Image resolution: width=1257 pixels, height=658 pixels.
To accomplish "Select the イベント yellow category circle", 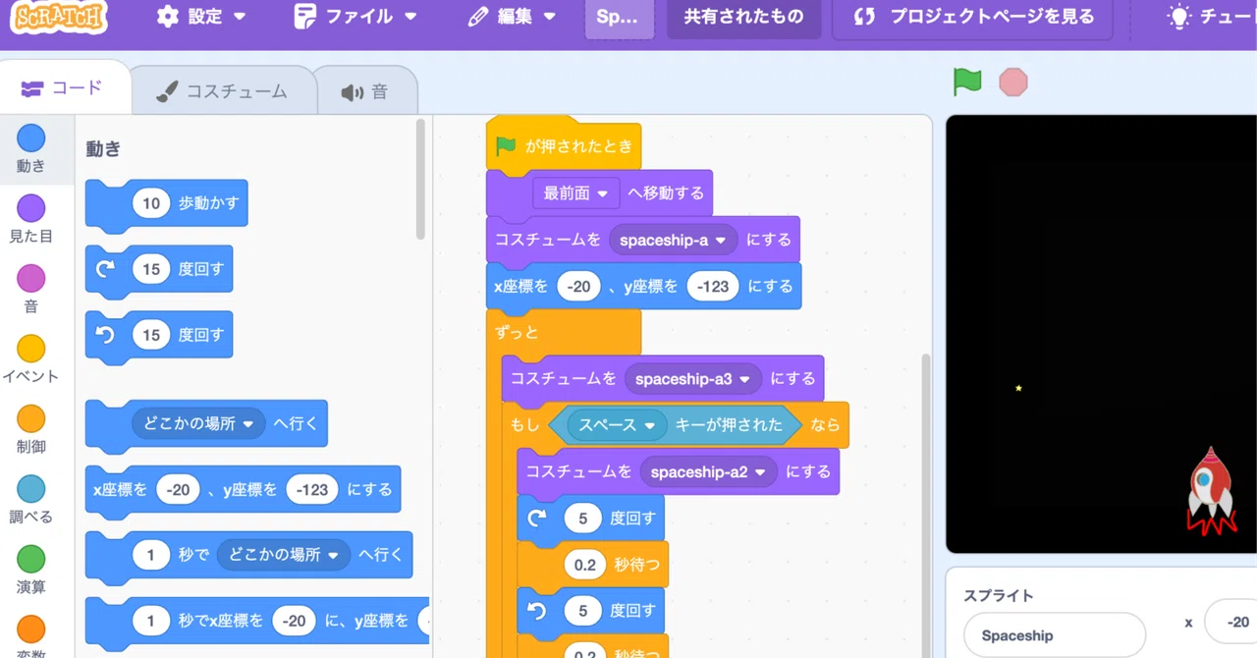I will [31, 349].
